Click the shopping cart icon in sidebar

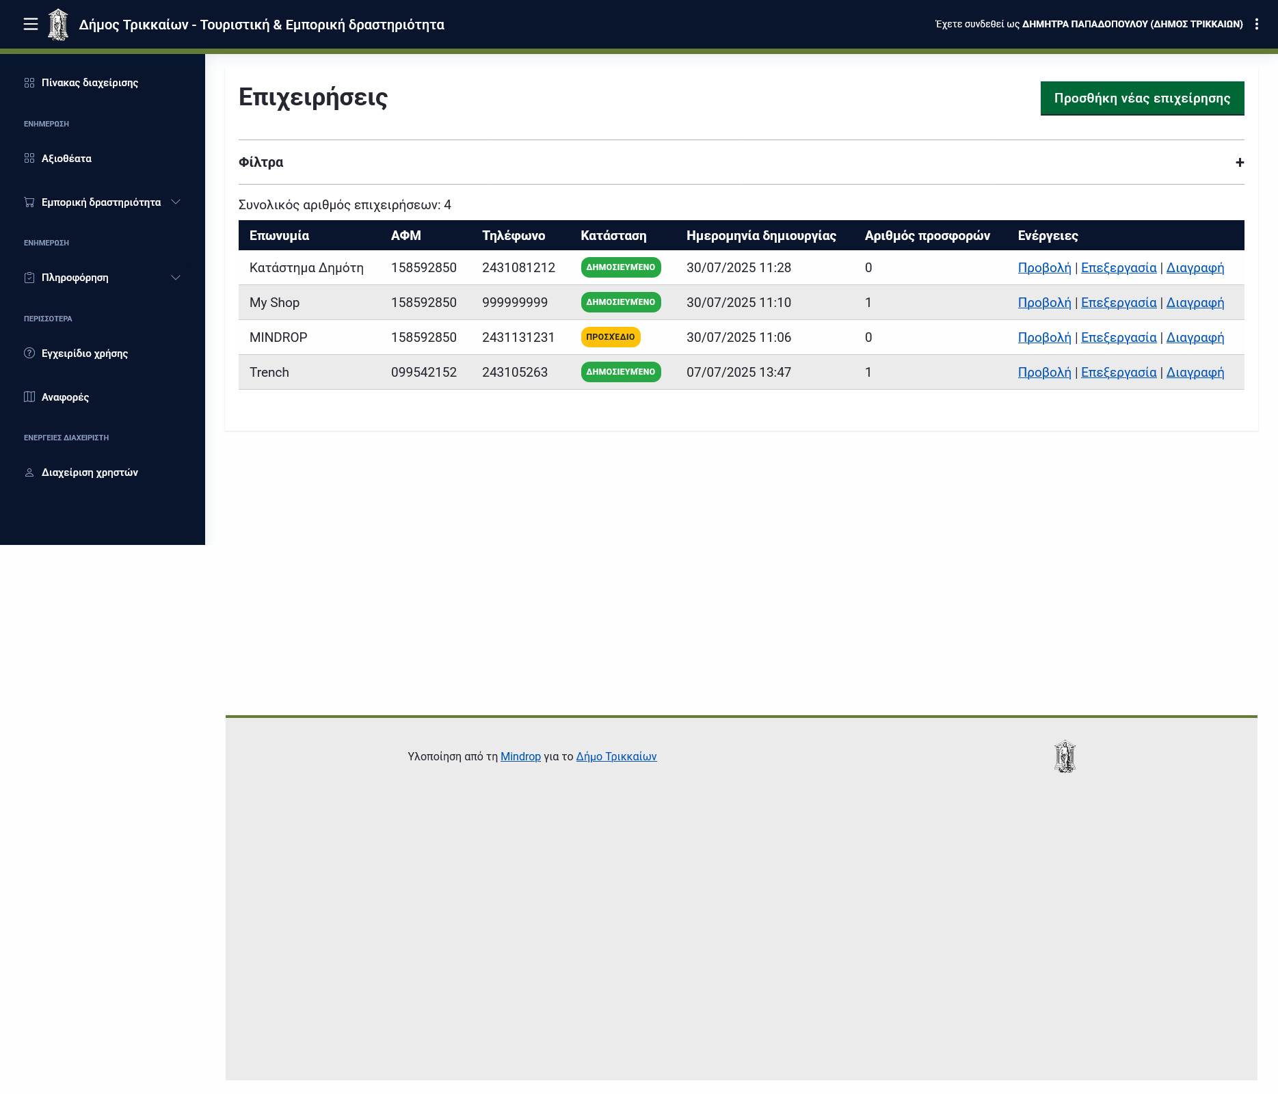(x=29, y=202)
